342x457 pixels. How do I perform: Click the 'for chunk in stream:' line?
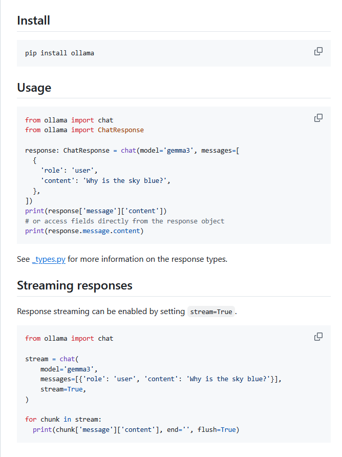[x=56, y=419]
